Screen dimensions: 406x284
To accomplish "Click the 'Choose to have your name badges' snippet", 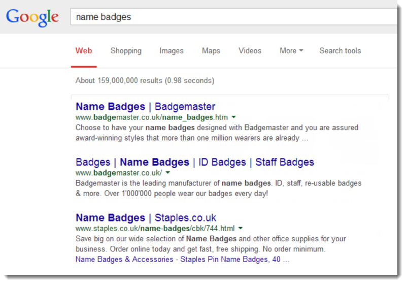I will [217, 133].
